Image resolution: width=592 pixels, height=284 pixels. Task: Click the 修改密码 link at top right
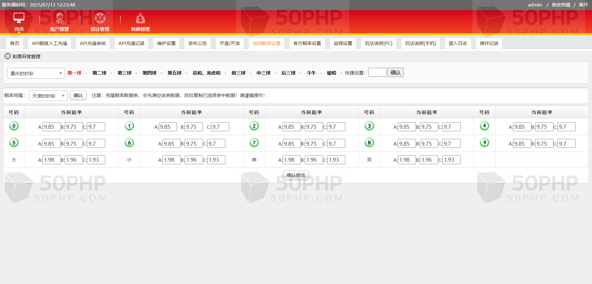pos(561,5)
